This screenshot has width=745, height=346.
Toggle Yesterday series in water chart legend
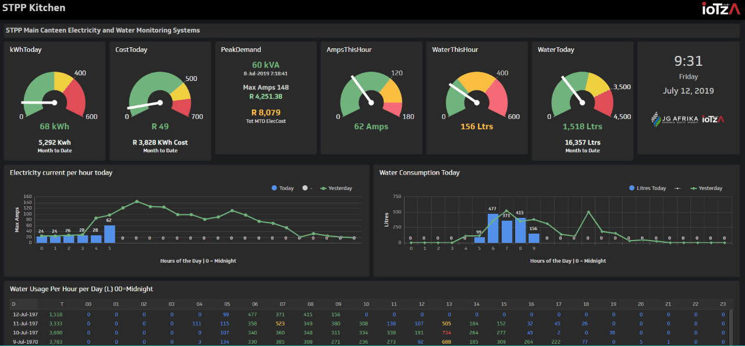(x=706, y=188)
